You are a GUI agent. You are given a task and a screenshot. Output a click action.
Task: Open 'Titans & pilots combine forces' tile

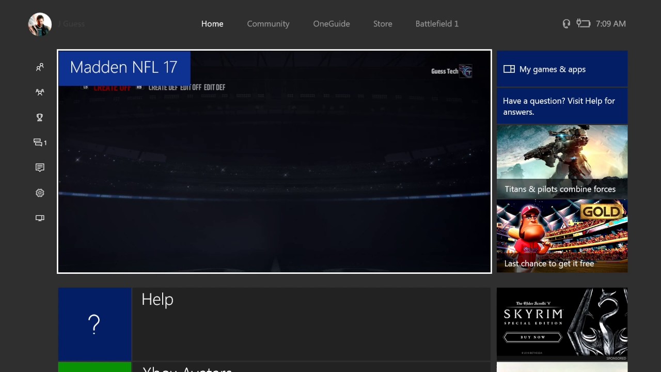[x=562, y=161]
